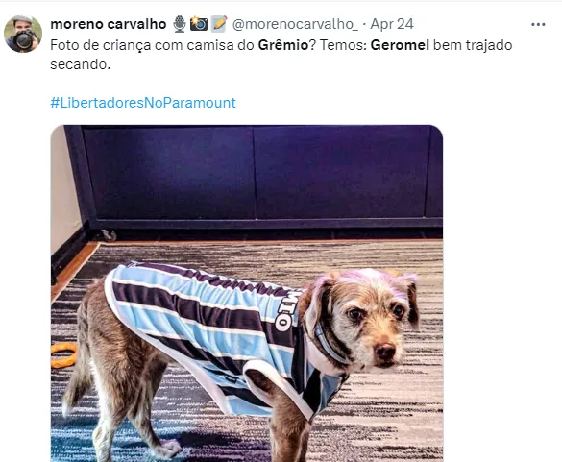The width and height of the screenshot is (562, 462).
Task: Open the three-dot More options menu
Action: point(538,24)
